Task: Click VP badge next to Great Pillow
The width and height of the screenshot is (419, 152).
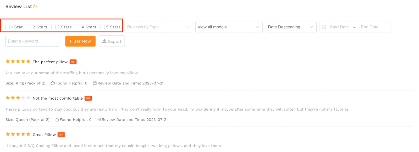Action: click(x=61, y=135)
